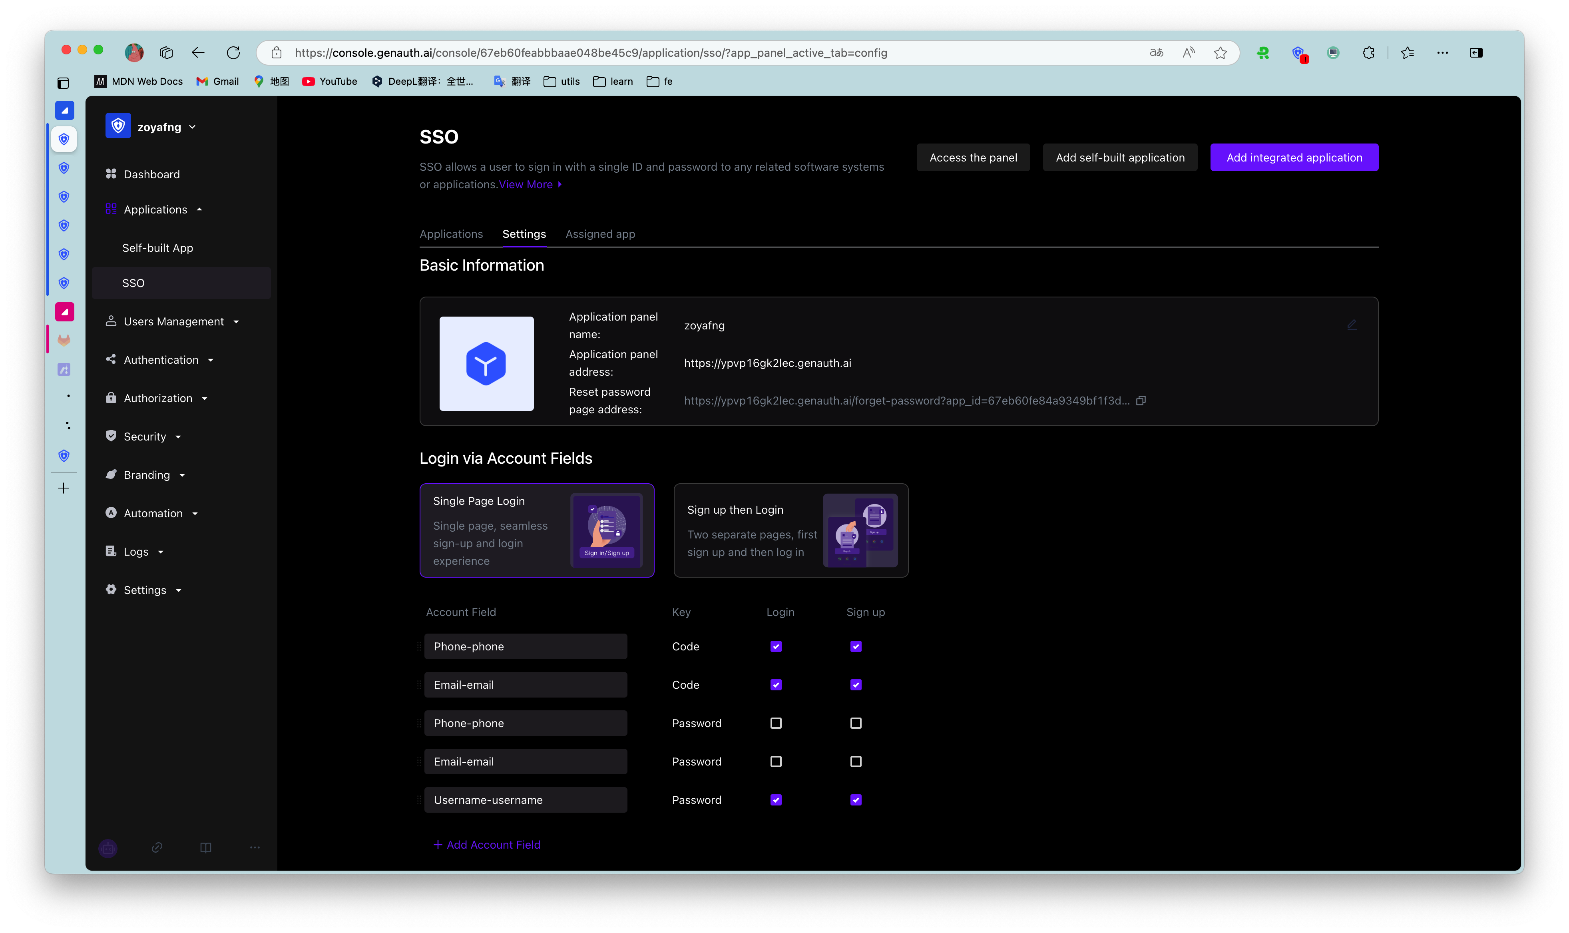Copy the reset password page address
The image size is (1569, 933).
1141,401
